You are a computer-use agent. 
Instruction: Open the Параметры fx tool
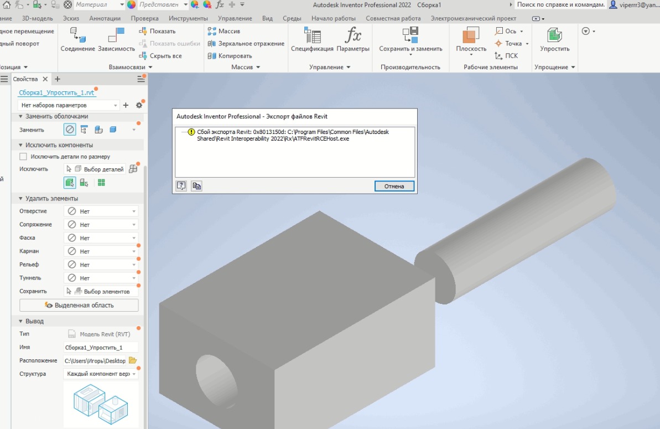click(353, 39)
